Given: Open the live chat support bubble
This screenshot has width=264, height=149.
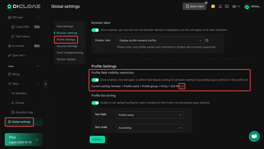Looking at the screenshot, I should tap(254, 136).
